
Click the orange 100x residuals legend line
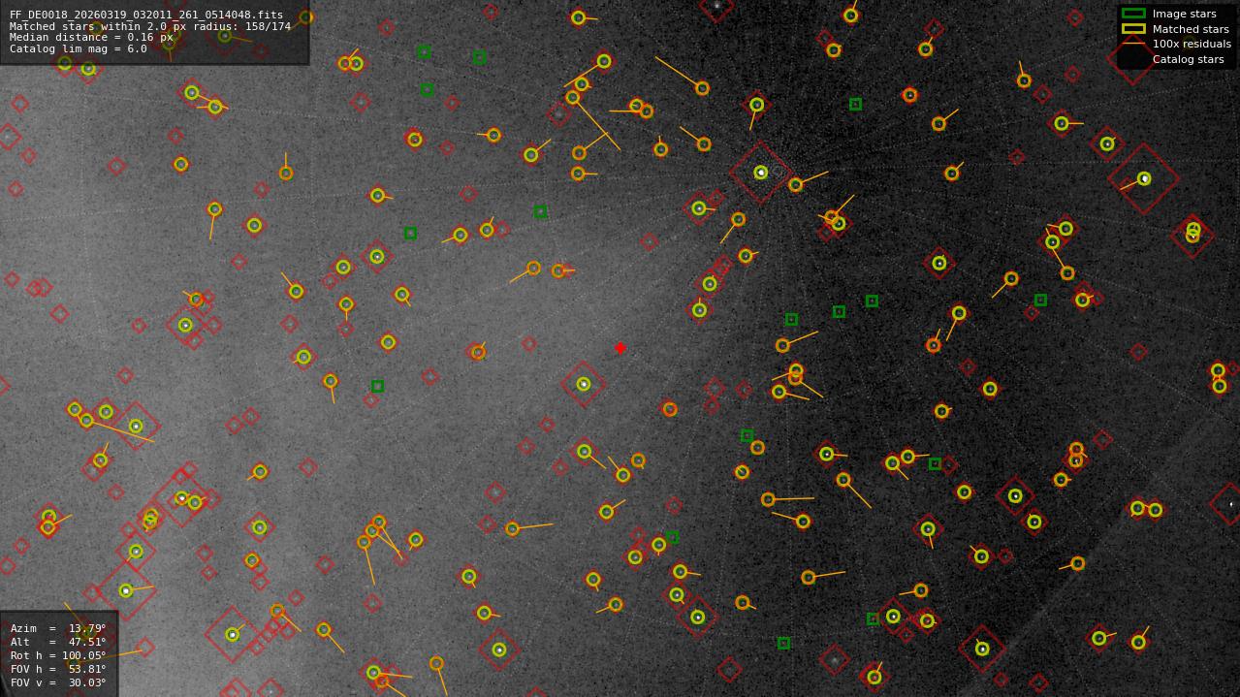1132,44
